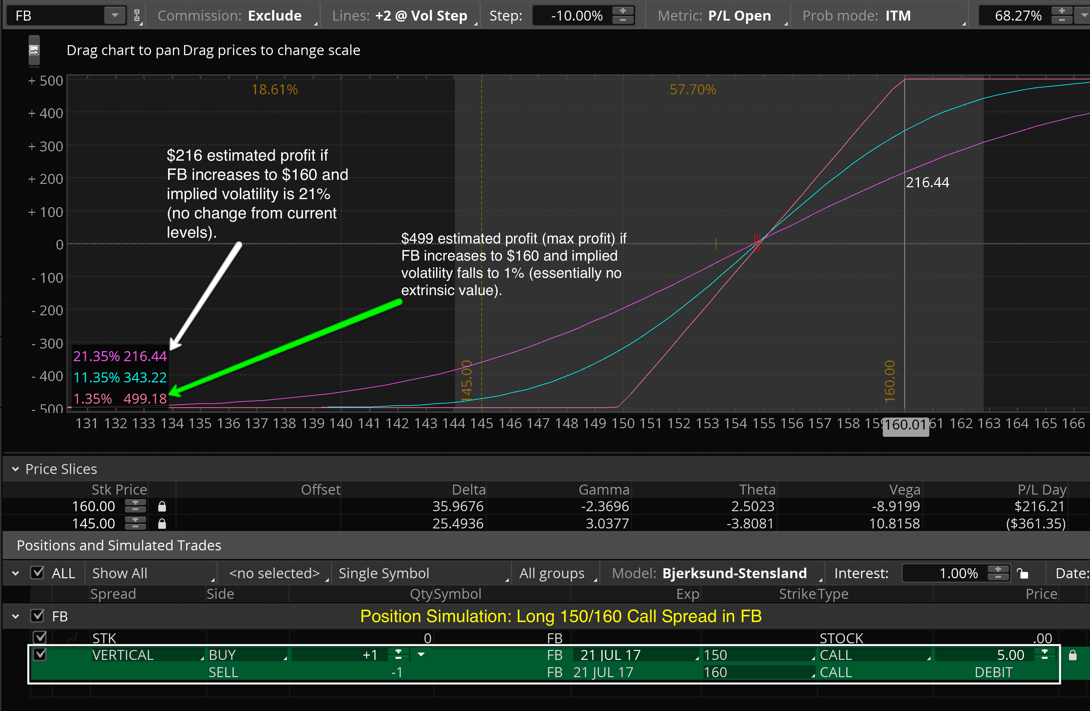Click the P/L Day column header

click(x=1042, y=489)
